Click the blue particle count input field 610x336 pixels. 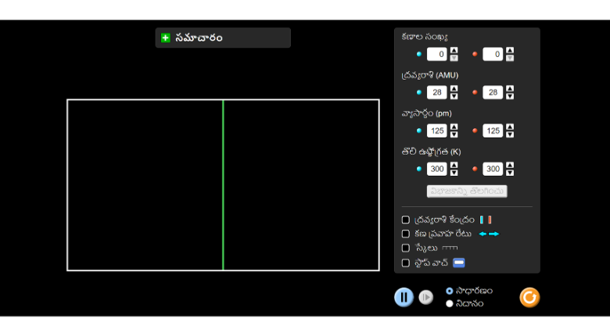tap(436, 54)
